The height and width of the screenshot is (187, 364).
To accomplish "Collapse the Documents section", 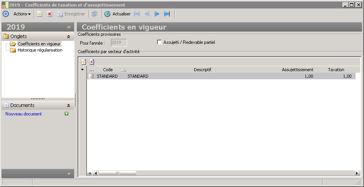I will click(68, 105).
